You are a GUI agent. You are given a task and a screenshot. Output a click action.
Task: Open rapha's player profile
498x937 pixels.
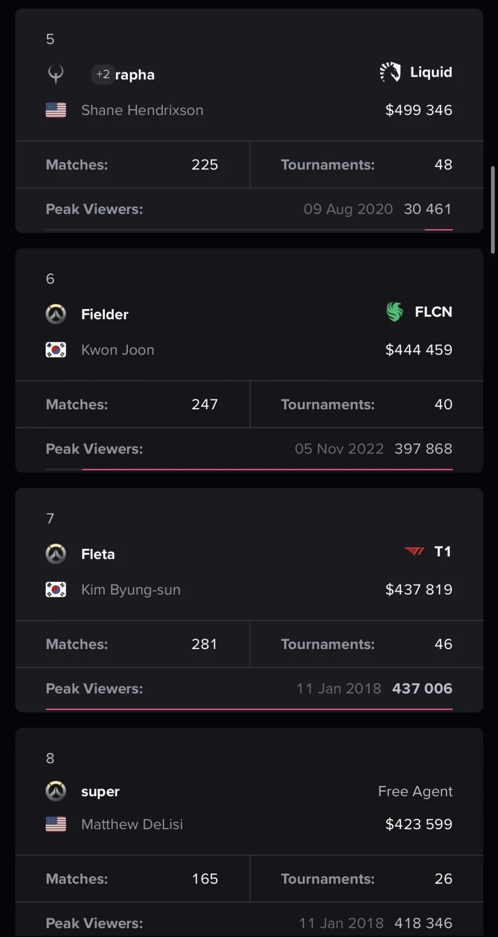tap(135, 75)
